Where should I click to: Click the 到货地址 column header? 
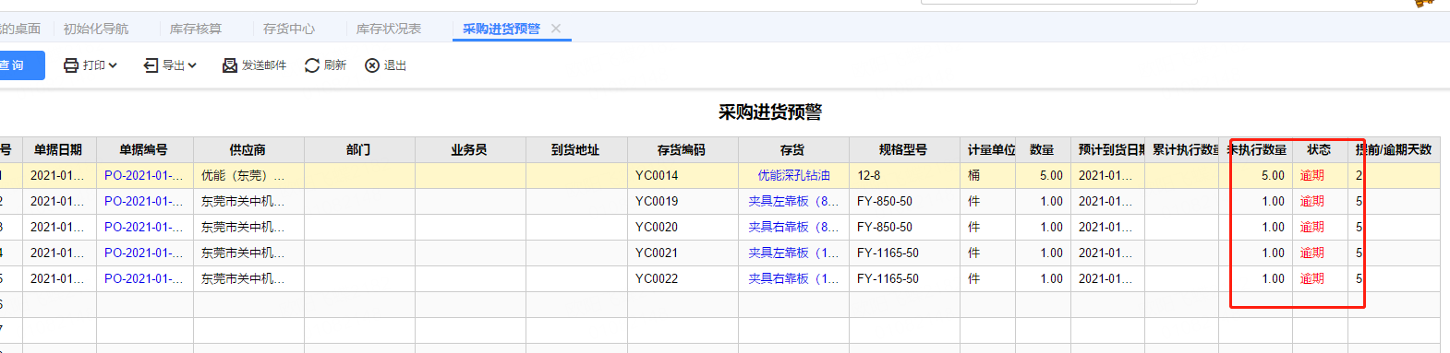click(x=575, y=149)
